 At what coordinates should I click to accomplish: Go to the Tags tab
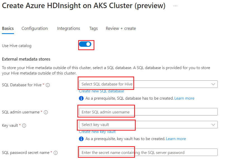[93, 28]
